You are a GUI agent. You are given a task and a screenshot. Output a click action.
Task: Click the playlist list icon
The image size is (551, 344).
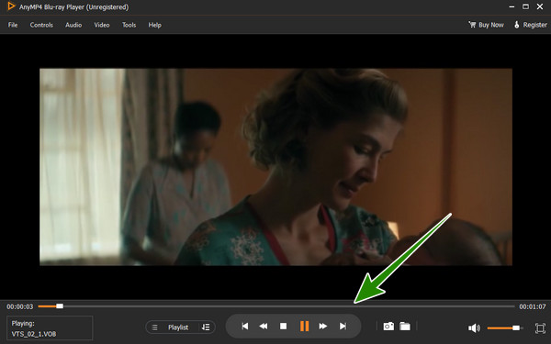[x=154, y=327]
